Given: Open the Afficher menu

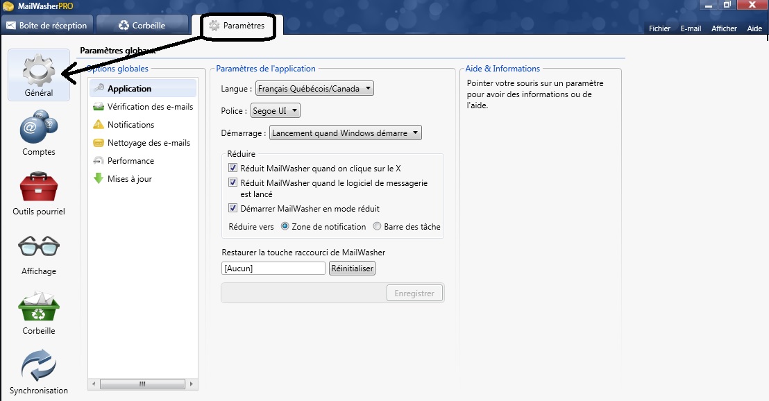Looking at the screenshot, I should tap(724, 28).
